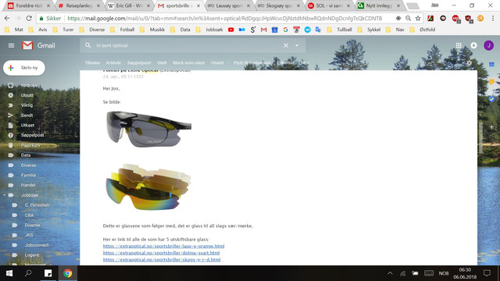Switch to the Skogsøy sport tab
Screen dimensions: 500x281
tap(279, 5)
